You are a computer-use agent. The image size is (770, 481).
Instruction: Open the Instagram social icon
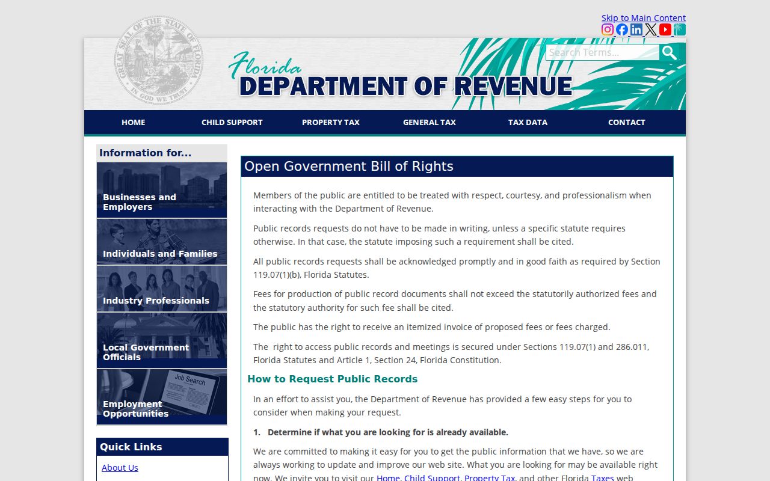click(x=608, y=29)
